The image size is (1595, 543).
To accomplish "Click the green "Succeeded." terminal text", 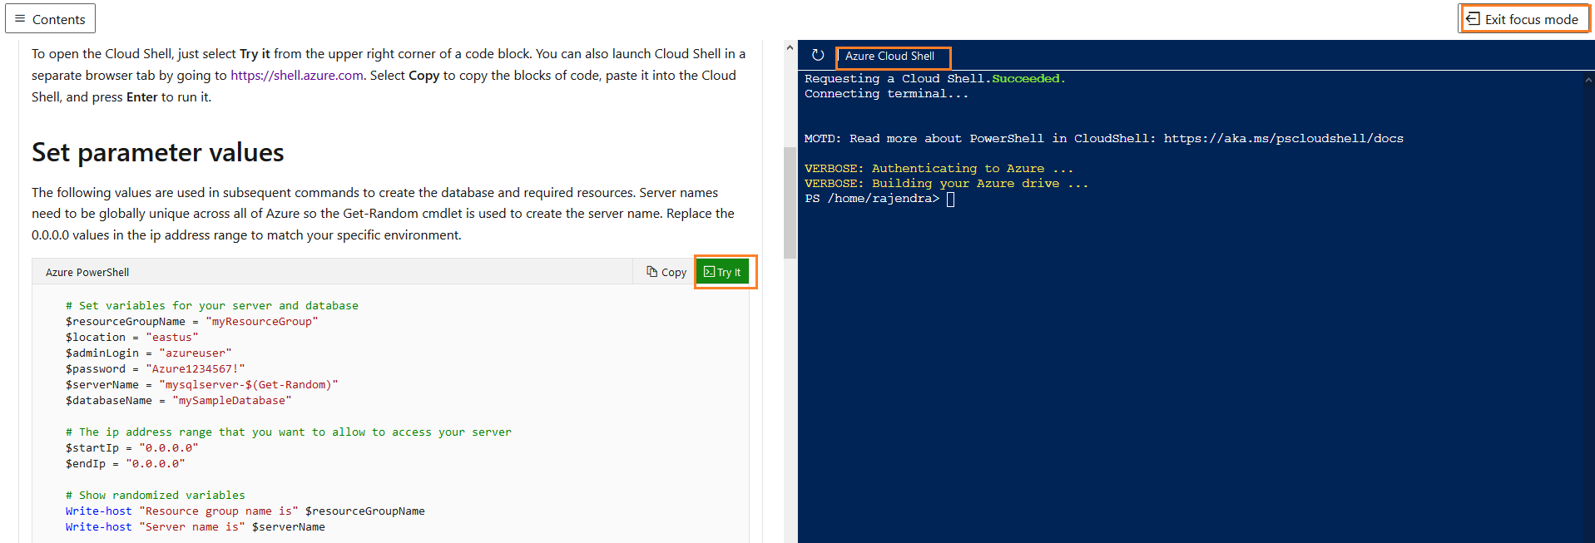I will (x=1028, y=79).
